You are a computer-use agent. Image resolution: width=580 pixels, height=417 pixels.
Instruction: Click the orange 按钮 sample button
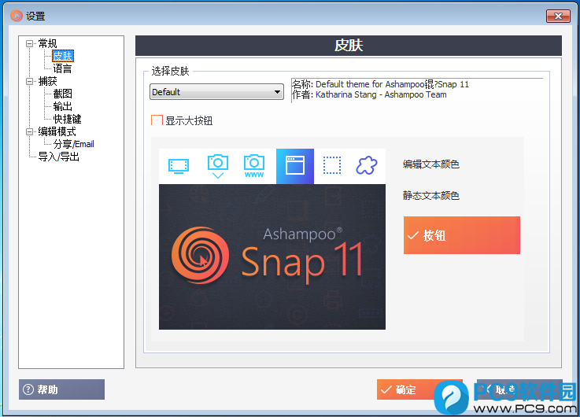click(462, 235)
